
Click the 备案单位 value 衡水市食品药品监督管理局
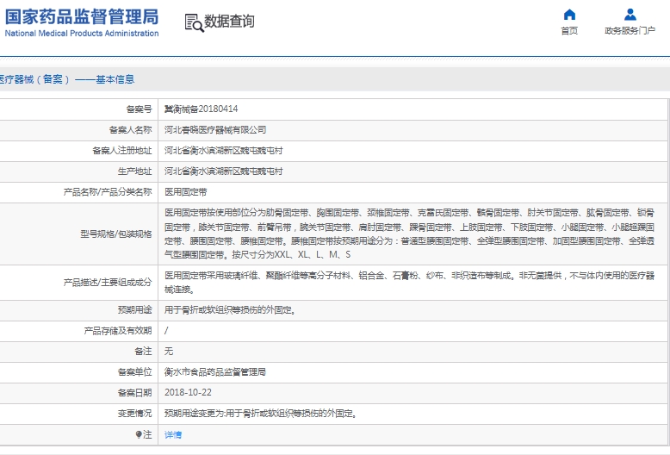point(215,371)
